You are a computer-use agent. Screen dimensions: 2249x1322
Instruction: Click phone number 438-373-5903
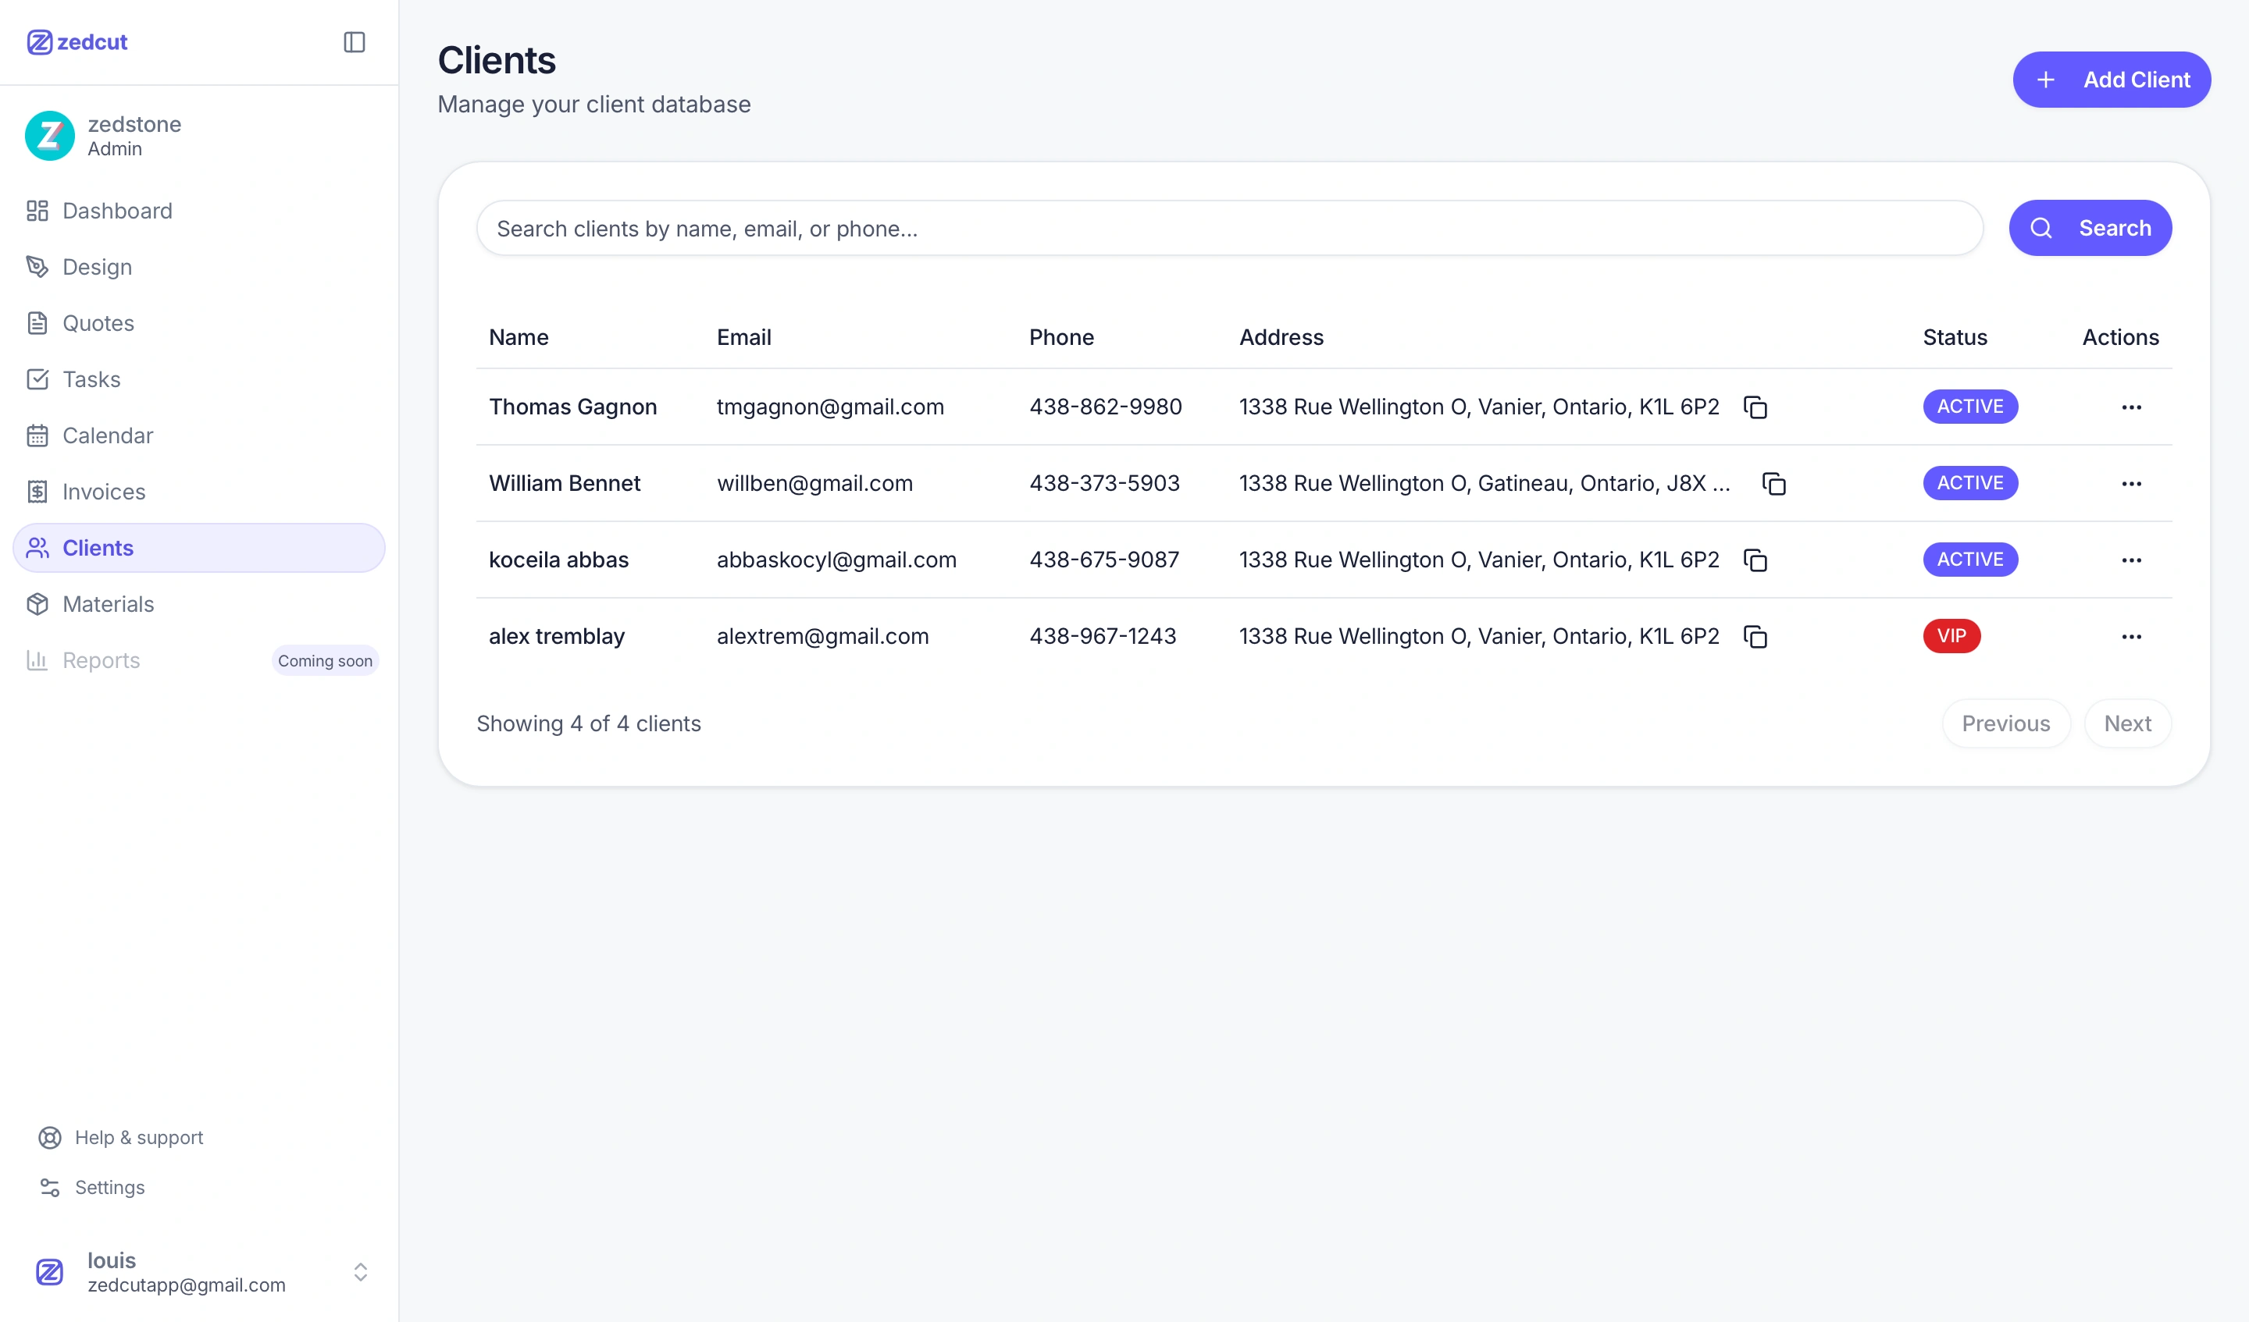[x=1105, y=484]
